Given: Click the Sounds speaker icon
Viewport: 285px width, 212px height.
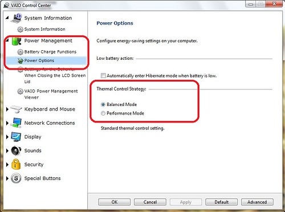Looking at the screenshot, I should point(16,150).
